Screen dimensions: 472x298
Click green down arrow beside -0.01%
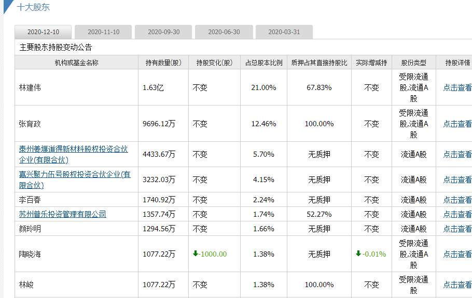358,254
